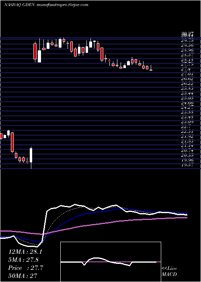This screenshot has width=201, height=282.
Task: Select the 12MA : 28.1 readout
Action: click(25, 252)
